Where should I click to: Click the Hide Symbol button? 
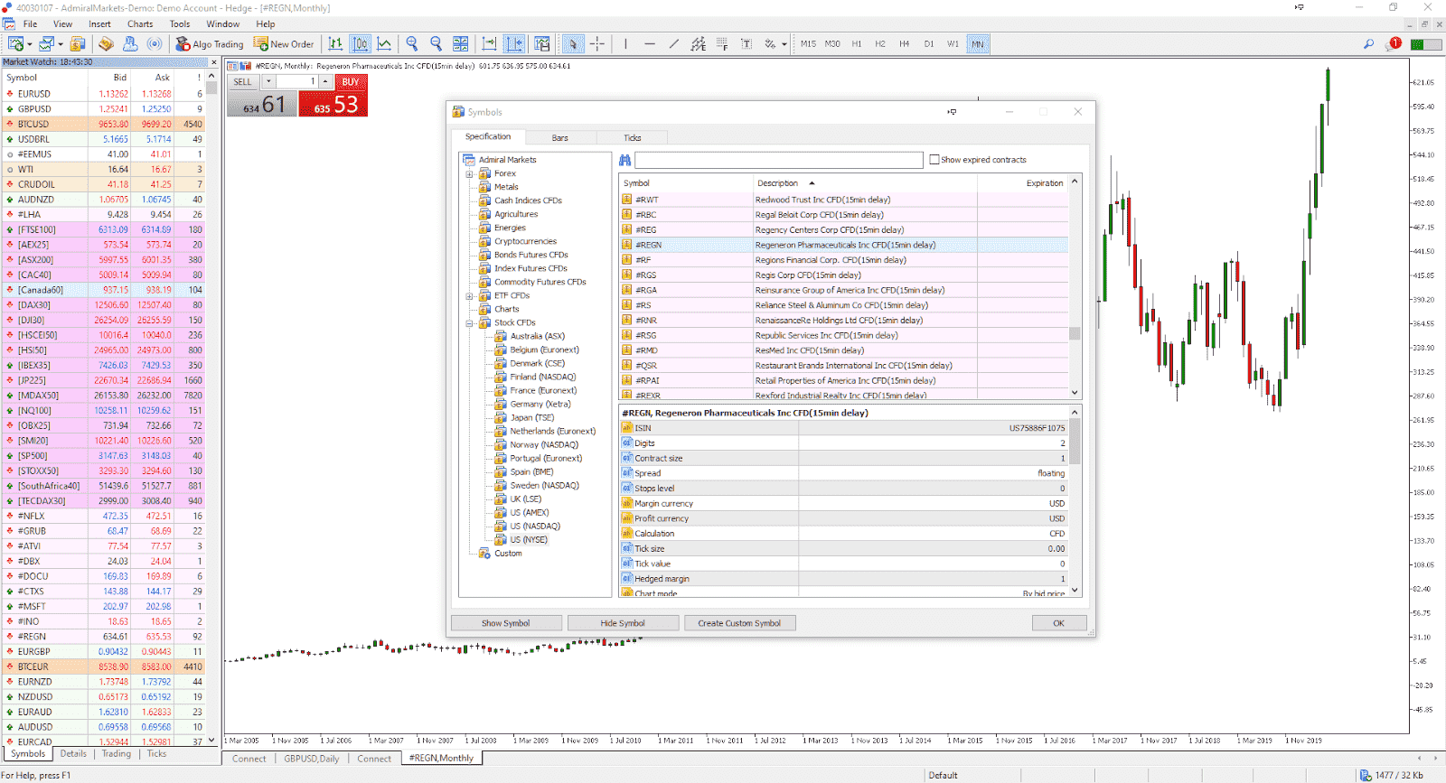coord(623,623)
